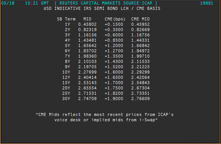
Task: Select the 10Y term row label
Action: (x=66, y=72)
